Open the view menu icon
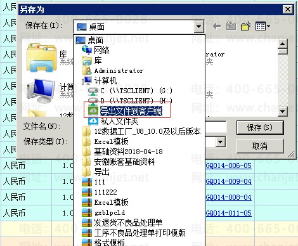Image resolution: width=298 pixels, height=246 pixels. click(262, 27)
